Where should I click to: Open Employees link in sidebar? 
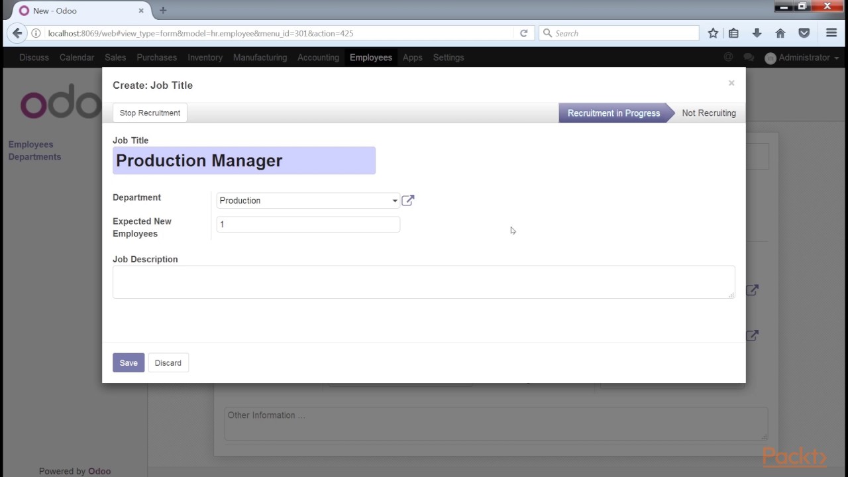coord(30,144)
